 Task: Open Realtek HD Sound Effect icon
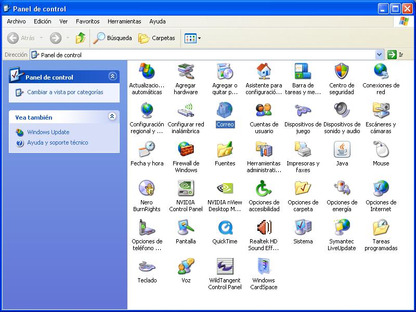coord(264,228)
